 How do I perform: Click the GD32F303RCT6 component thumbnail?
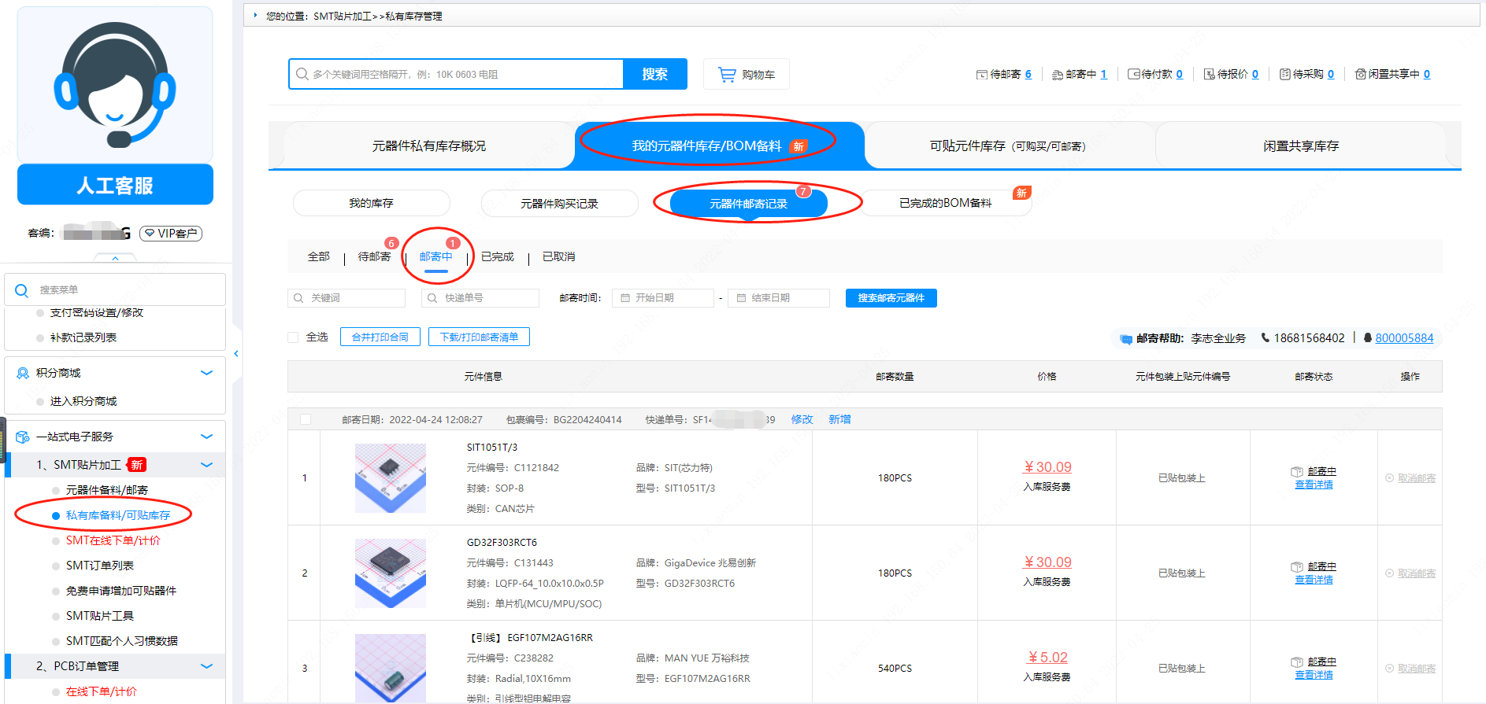pos(391,573)
